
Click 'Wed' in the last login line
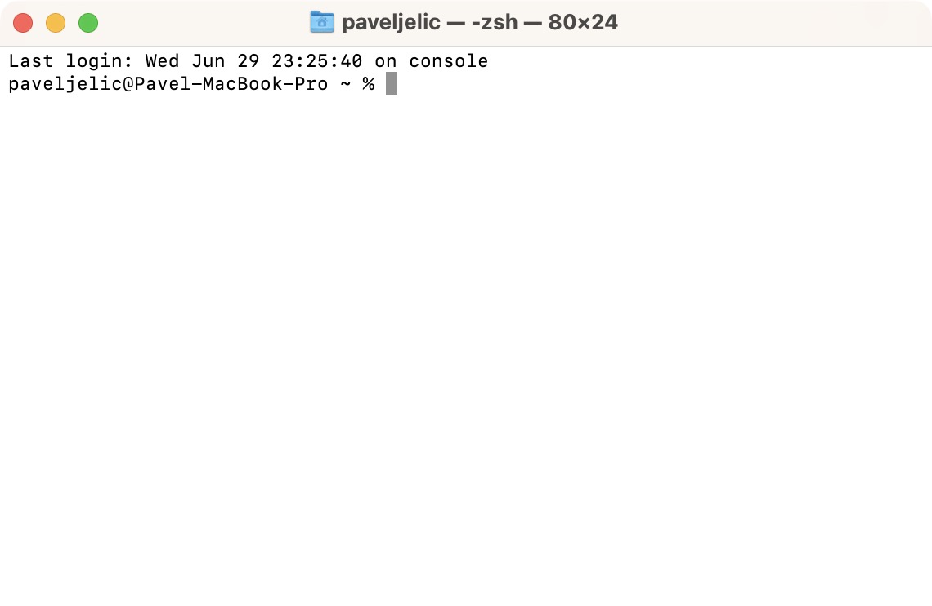click(162, 61)
